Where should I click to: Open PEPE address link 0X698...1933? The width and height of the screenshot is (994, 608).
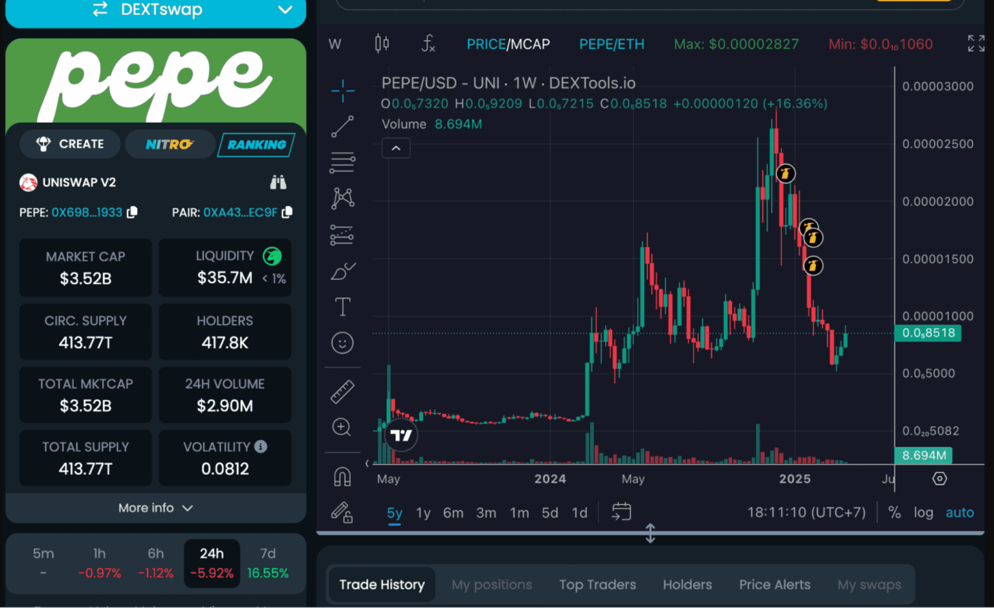[x=87, y=213]
